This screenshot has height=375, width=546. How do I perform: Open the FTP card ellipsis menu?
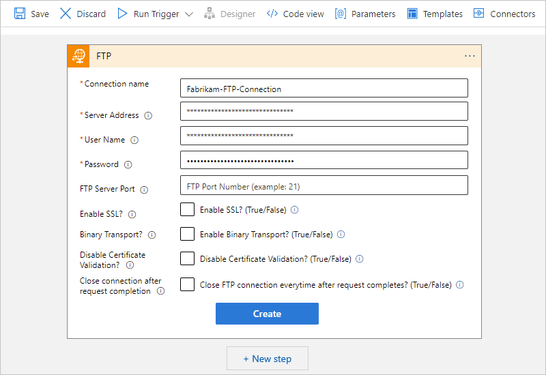pos(470,56)
